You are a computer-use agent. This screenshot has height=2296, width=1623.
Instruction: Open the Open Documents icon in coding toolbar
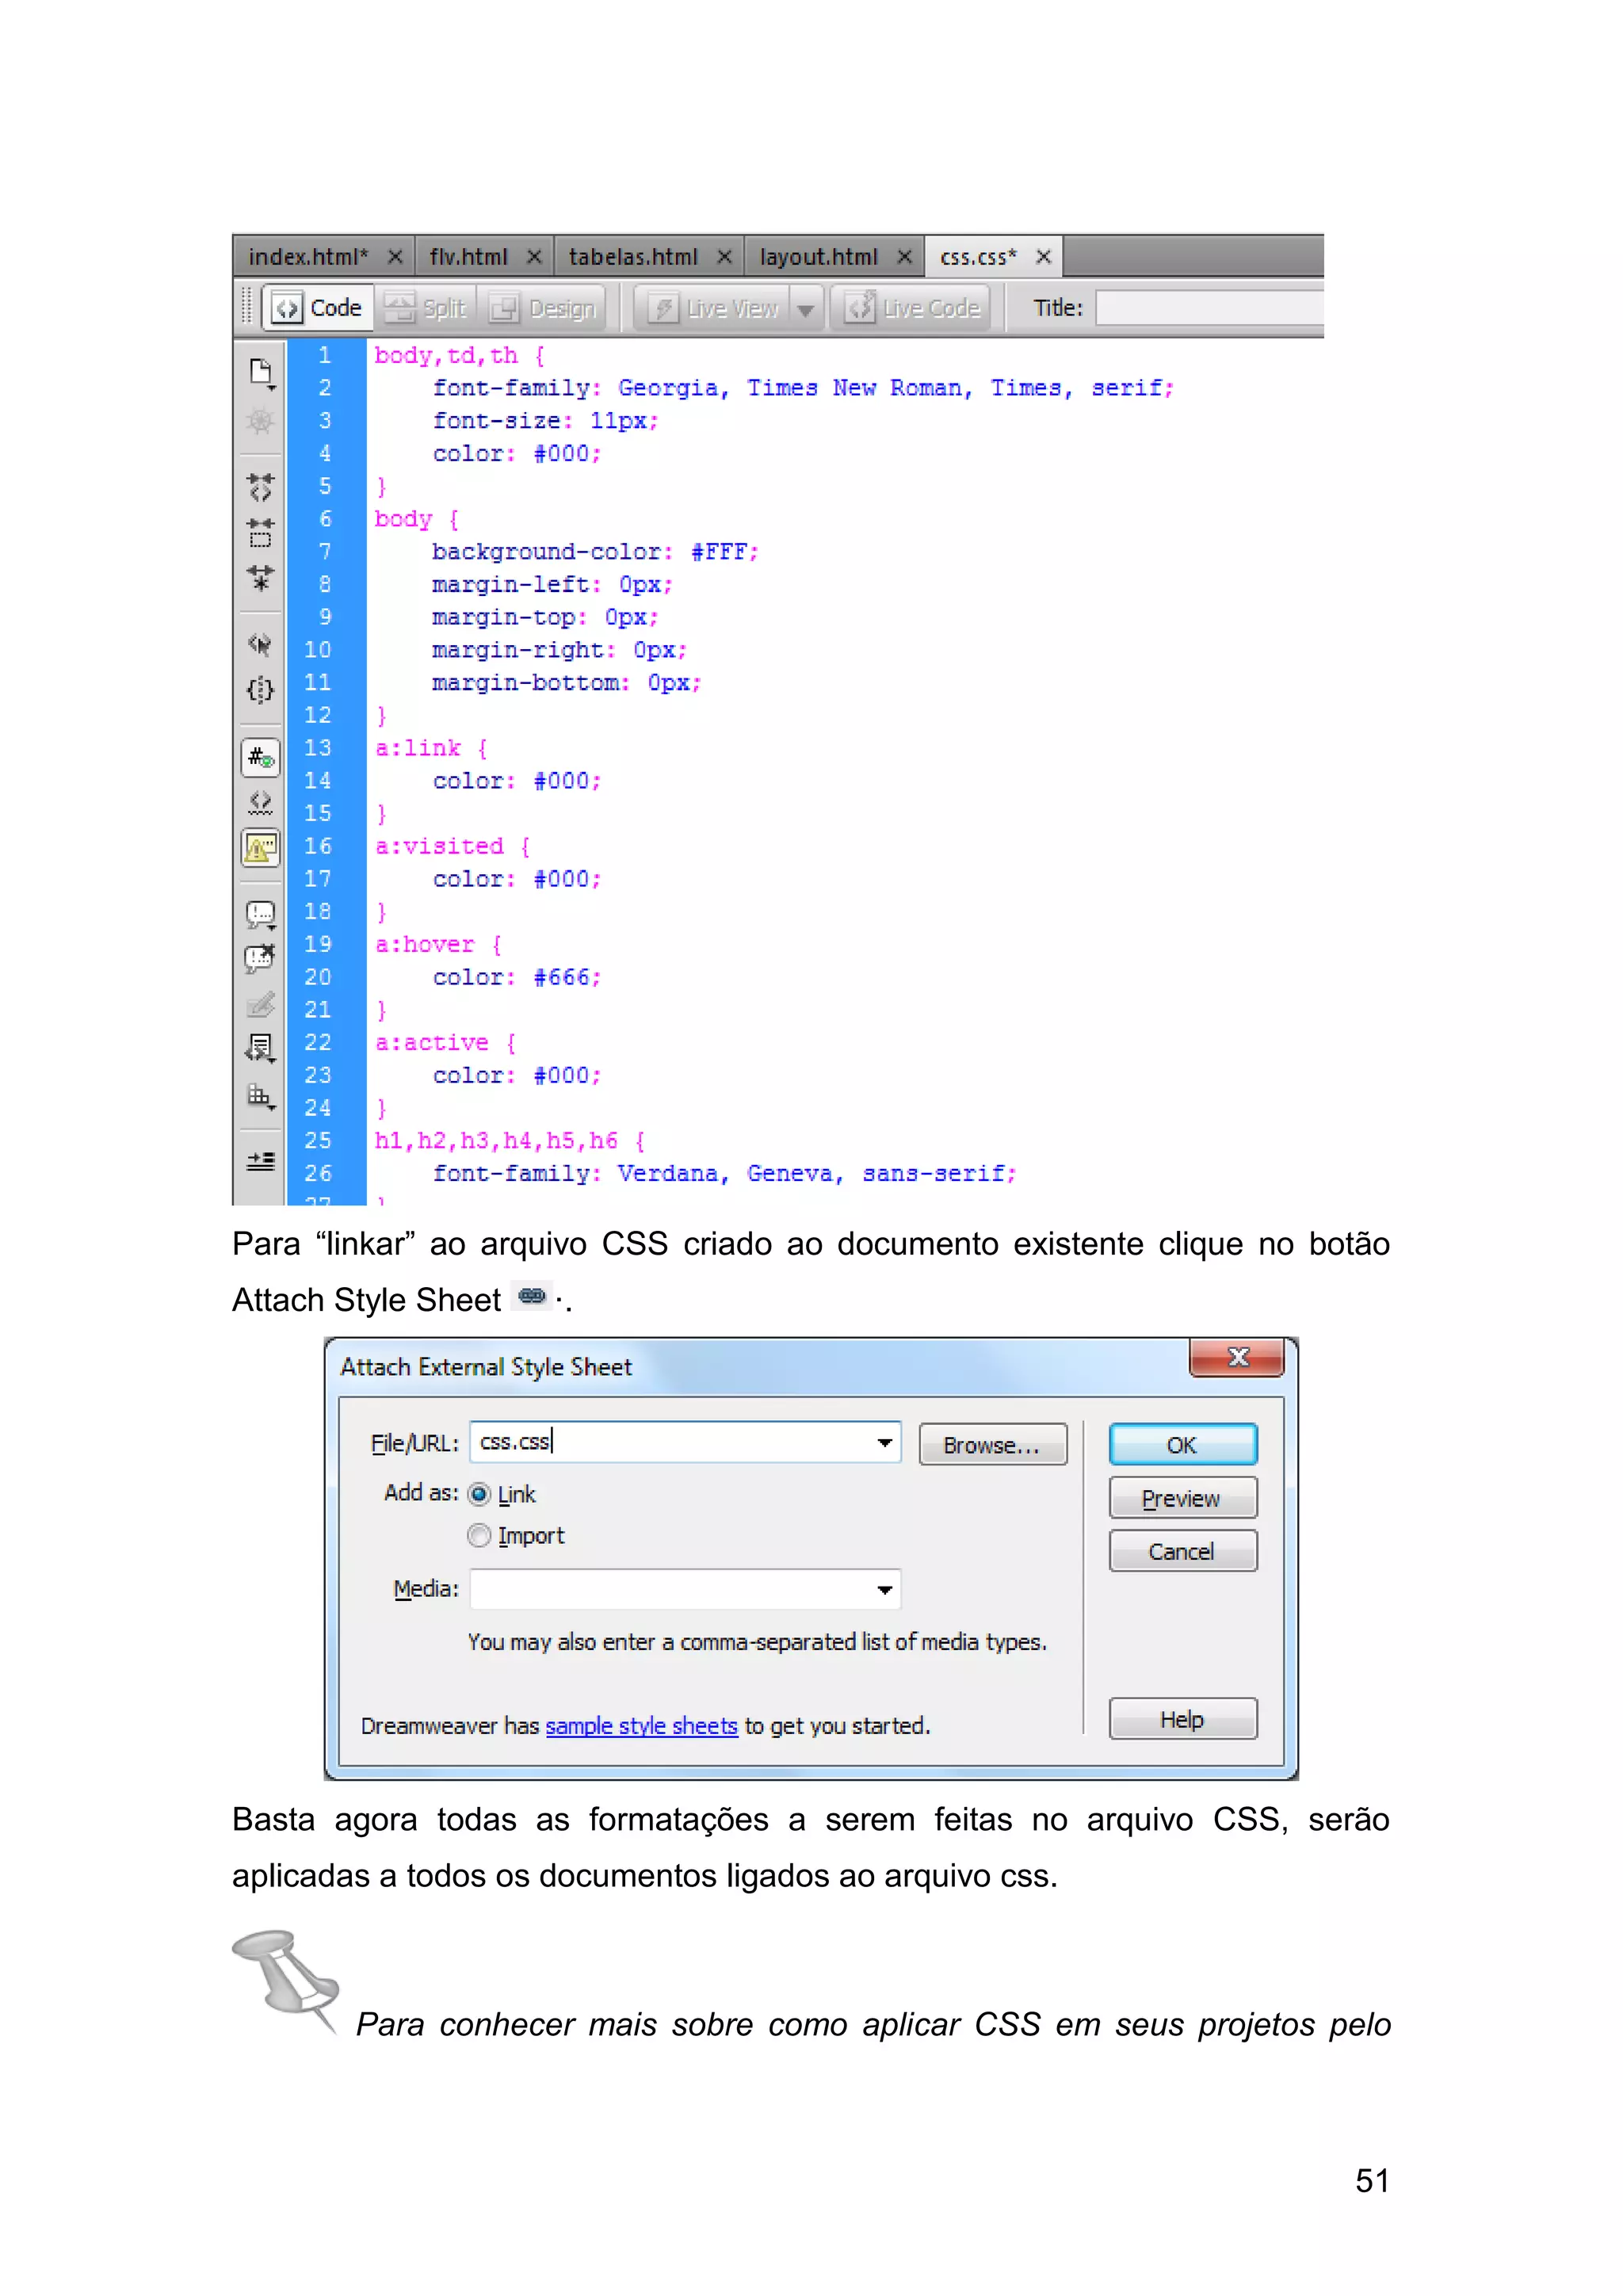[261, 373]
